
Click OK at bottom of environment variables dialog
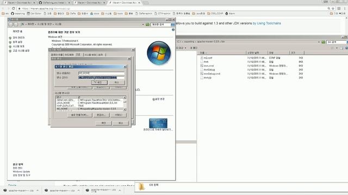[104, 123]
